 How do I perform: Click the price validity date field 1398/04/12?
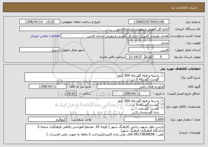pyautogui.click(x=131, y=94)
